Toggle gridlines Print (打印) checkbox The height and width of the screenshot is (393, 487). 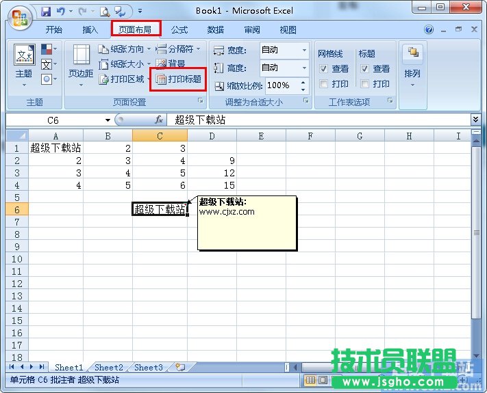[323, 83]
